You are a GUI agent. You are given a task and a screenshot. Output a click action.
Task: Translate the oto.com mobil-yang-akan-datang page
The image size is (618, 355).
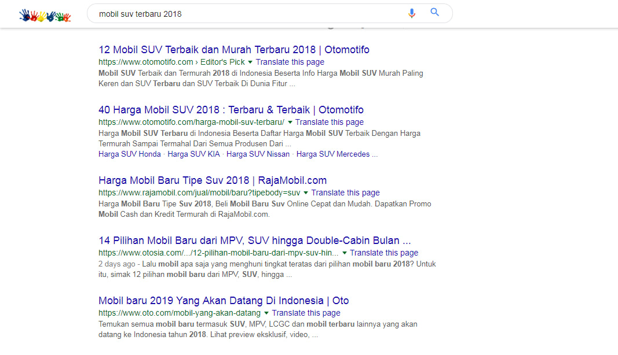(306, 313)
